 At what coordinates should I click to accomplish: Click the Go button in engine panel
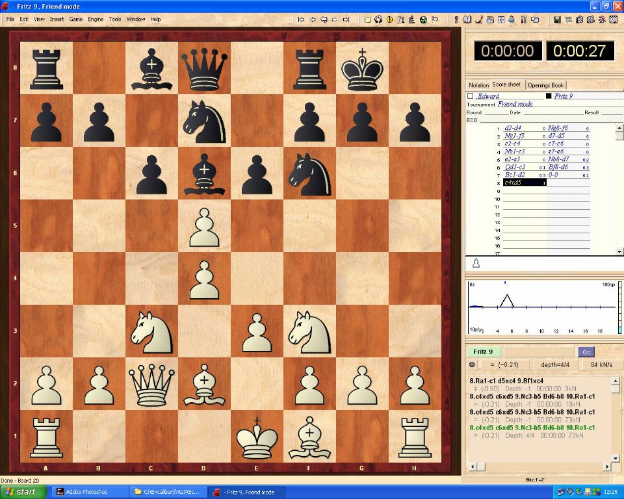point(586,352)
